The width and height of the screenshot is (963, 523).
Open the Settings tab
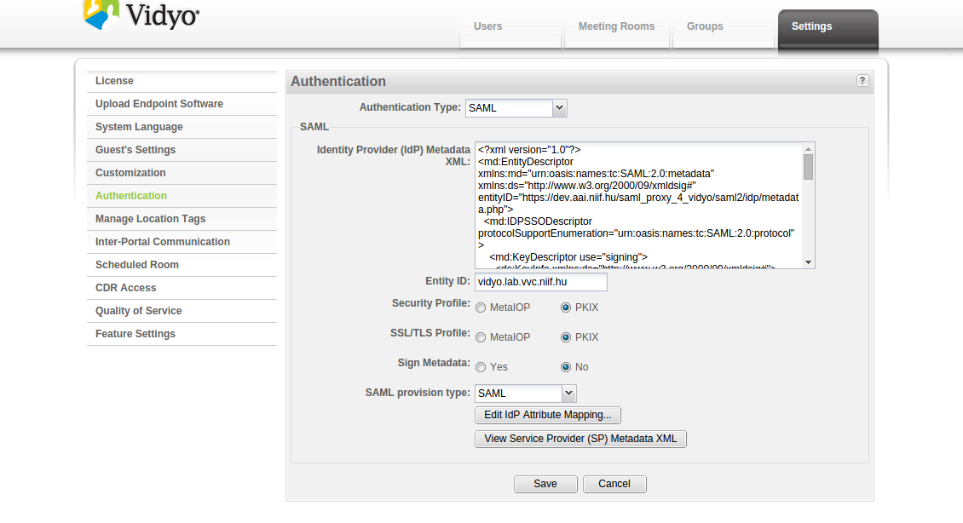(x=827, y=30)
